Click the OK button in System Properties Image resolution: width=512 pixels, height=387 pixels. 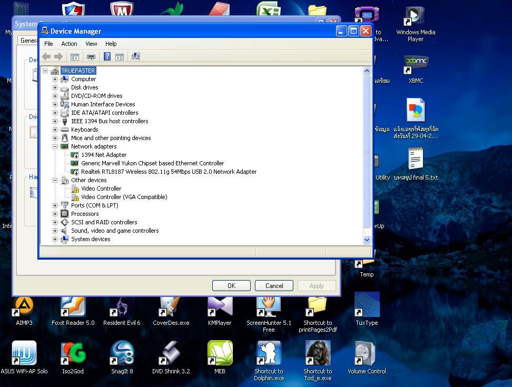coord(231,285)
